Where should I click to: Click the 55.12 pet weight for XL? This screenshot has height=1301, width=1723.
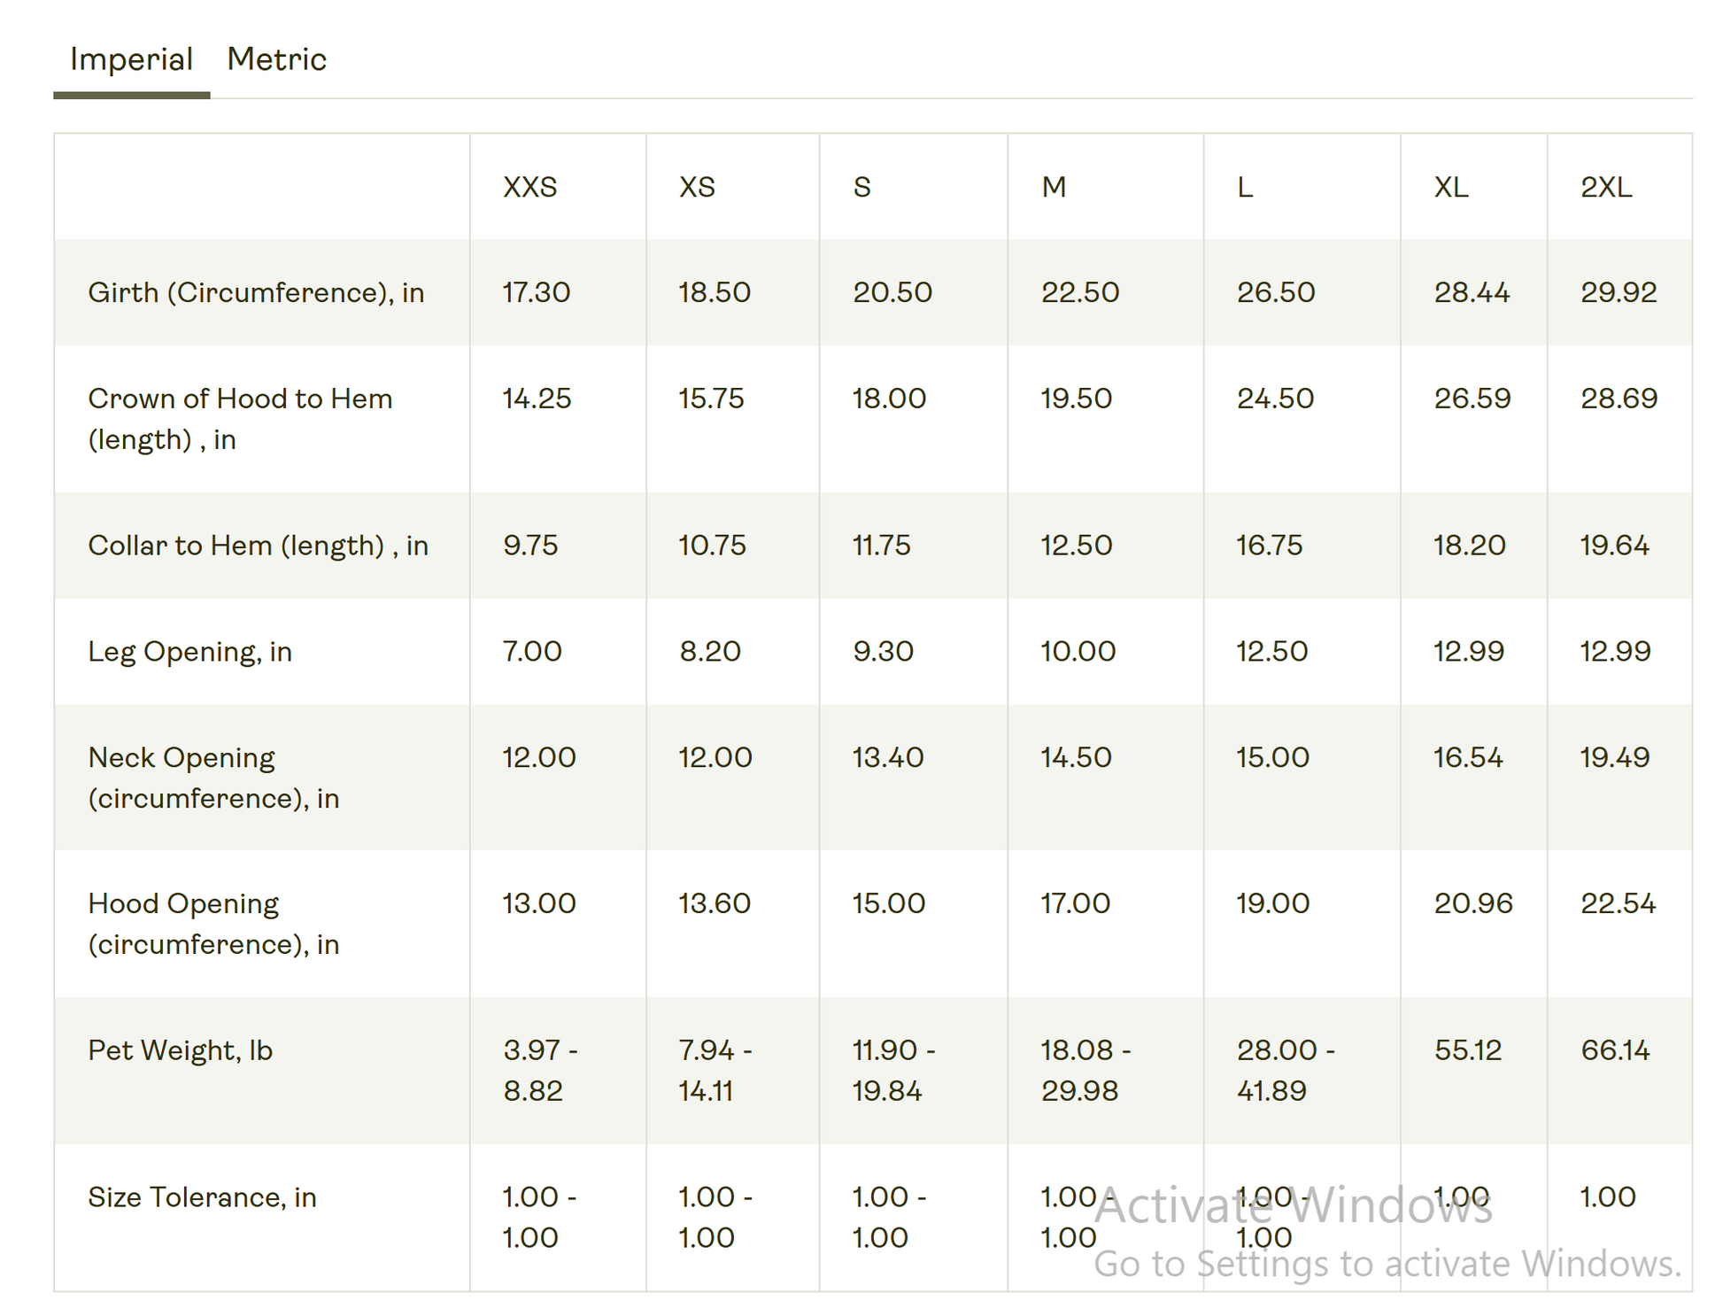1467,1050
